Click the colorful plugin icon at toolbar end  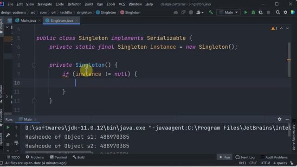293,13
